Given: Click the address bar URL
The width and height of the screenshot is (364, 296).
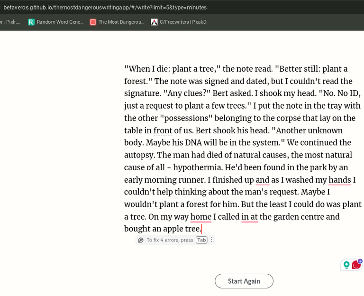Looking at the screenshot, I should [105, 7].
